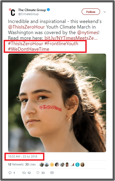Screen dimensions: 115x181
Task: Click the blue verified badge
Action: click(49, 10)
